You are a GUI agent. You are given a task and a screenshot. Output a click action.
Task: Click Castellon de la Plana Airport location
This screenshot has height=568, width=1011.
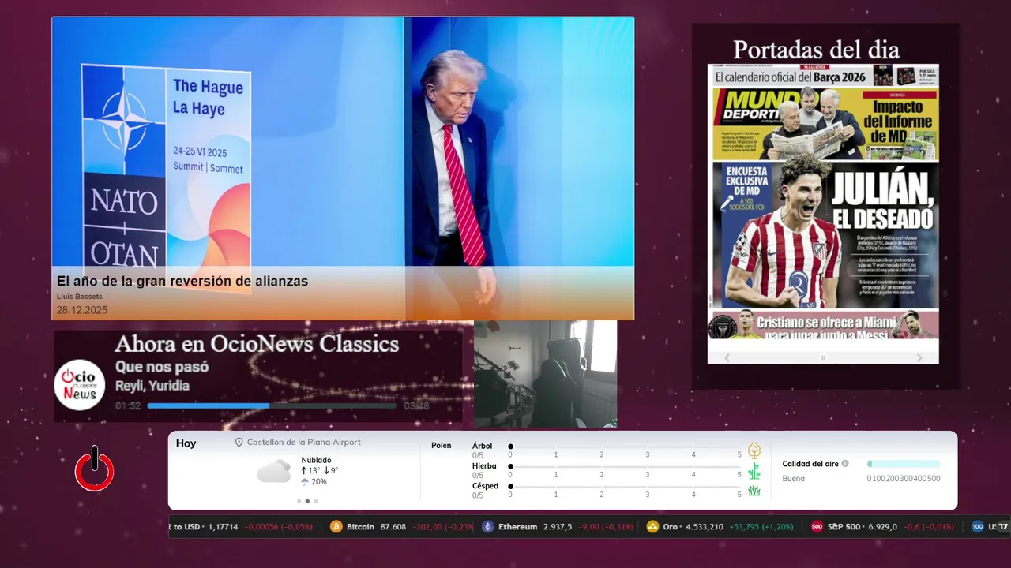point(304,443)
